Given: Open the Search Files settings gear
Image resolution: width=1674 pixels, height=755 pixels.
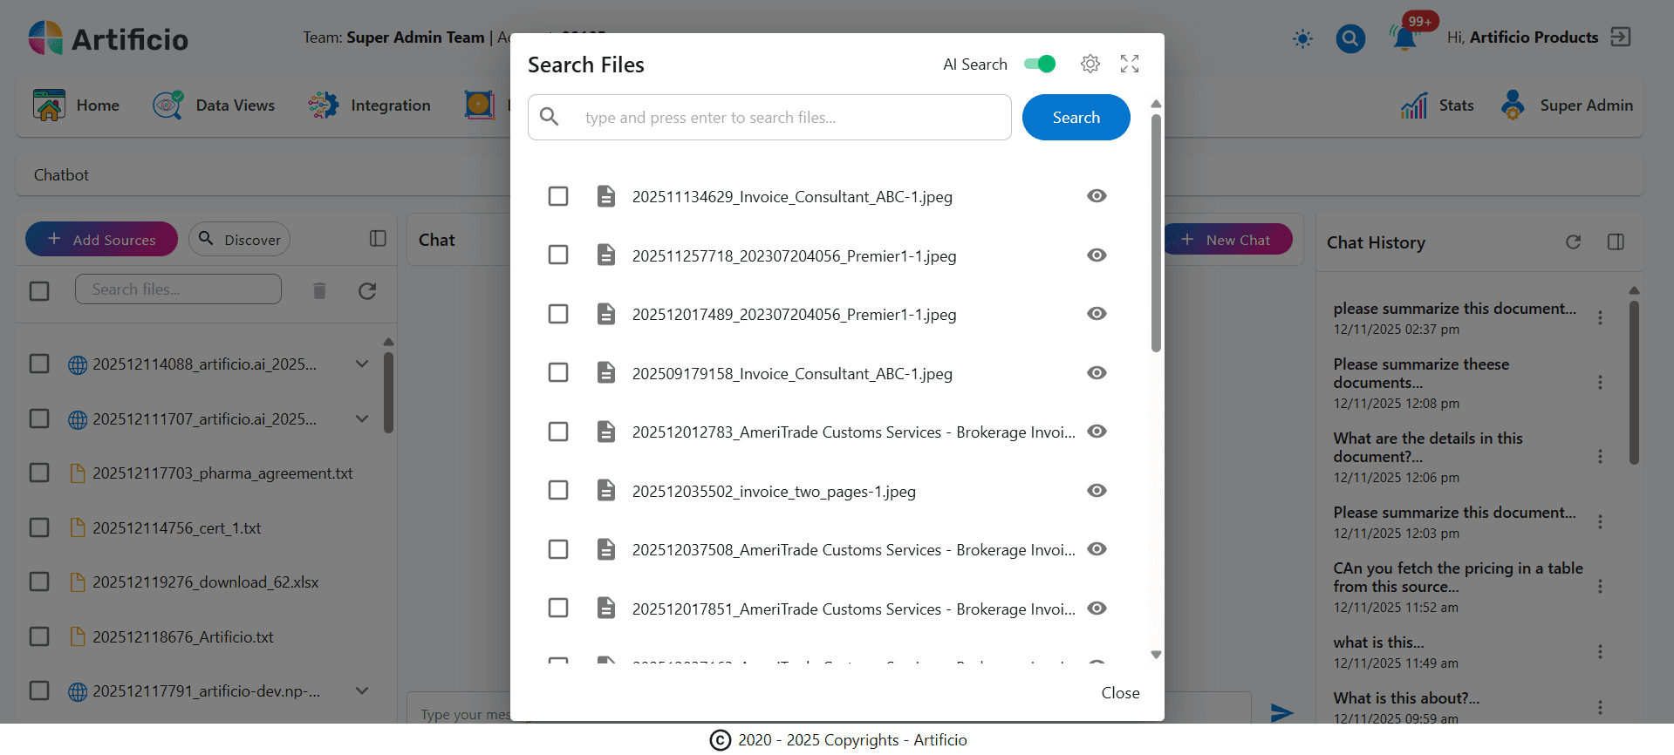Looking at the screenshot, I should click(x=1090, y=64).
